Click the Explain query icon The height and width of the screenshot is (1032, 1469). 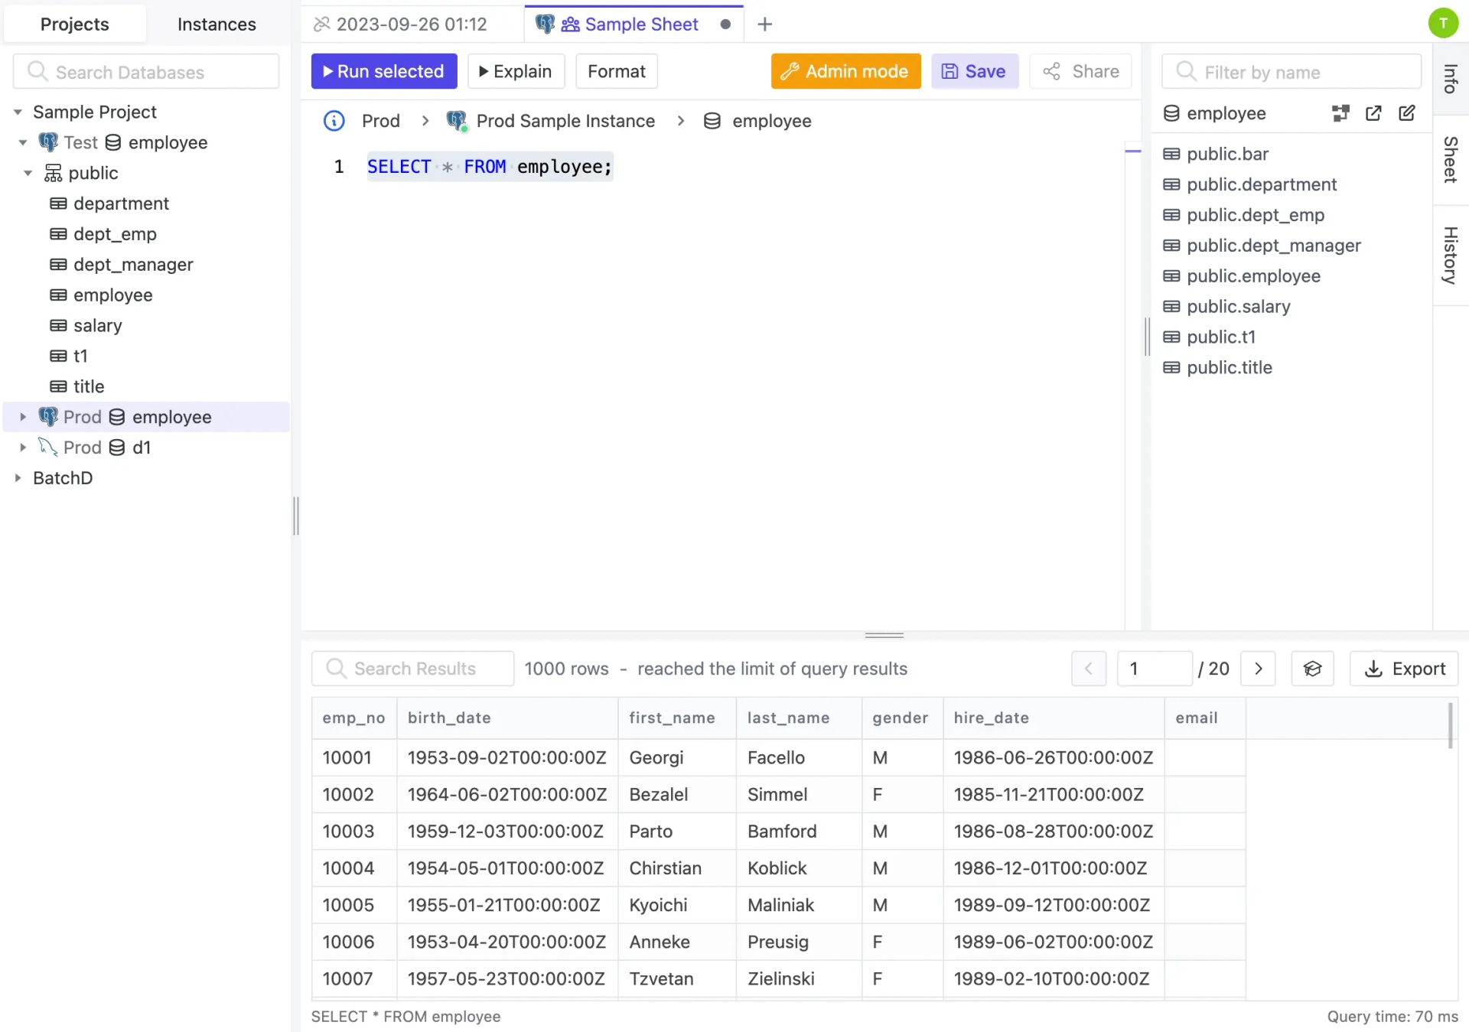(514, 70)
